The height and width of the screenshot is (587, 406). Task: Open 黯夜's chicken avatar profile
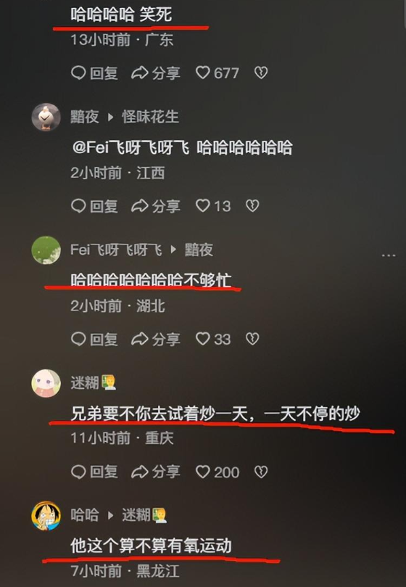(x=46, y=117)
